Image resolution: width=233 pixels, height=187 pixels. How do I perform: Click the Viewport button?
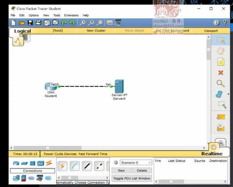click(x=211, y=31)
